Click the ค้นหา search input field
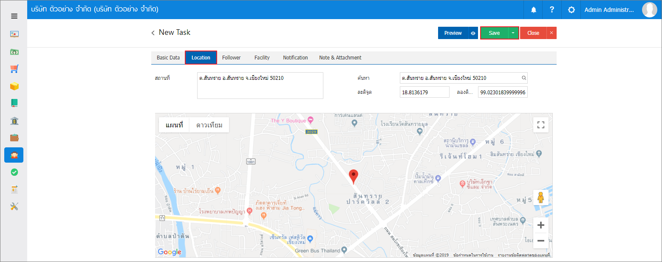 point(464,78)
